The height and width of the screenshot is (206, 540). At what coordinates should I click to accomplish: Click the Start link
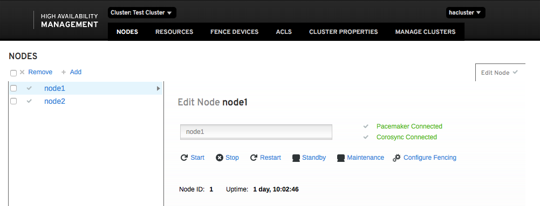(x=197, y=158)
